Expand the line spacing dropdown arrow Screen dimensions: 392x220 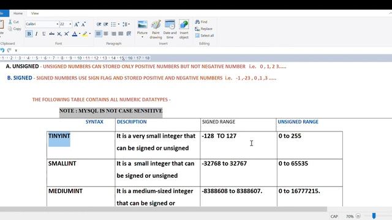point(129,24)
